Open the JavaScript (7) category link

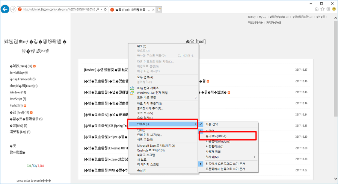point(18,99)
